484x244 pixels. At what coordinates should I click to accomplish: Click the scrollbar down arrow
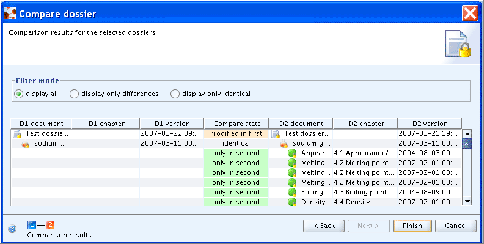point(468,201)
